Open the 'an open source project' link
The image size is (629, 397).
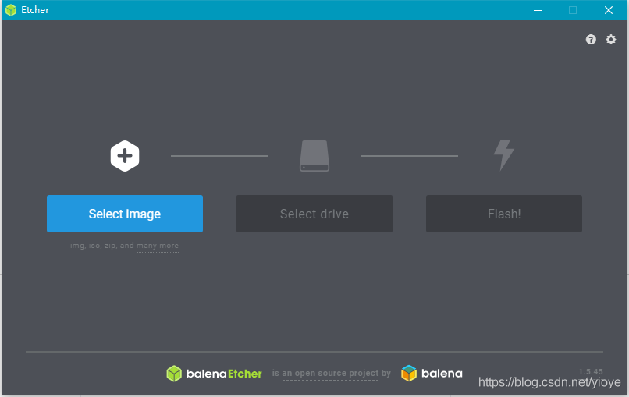click(330, 374)
